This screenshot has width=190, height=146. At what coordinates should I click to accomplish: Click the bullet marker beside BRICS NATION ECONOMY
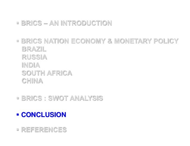pos(18,41)
